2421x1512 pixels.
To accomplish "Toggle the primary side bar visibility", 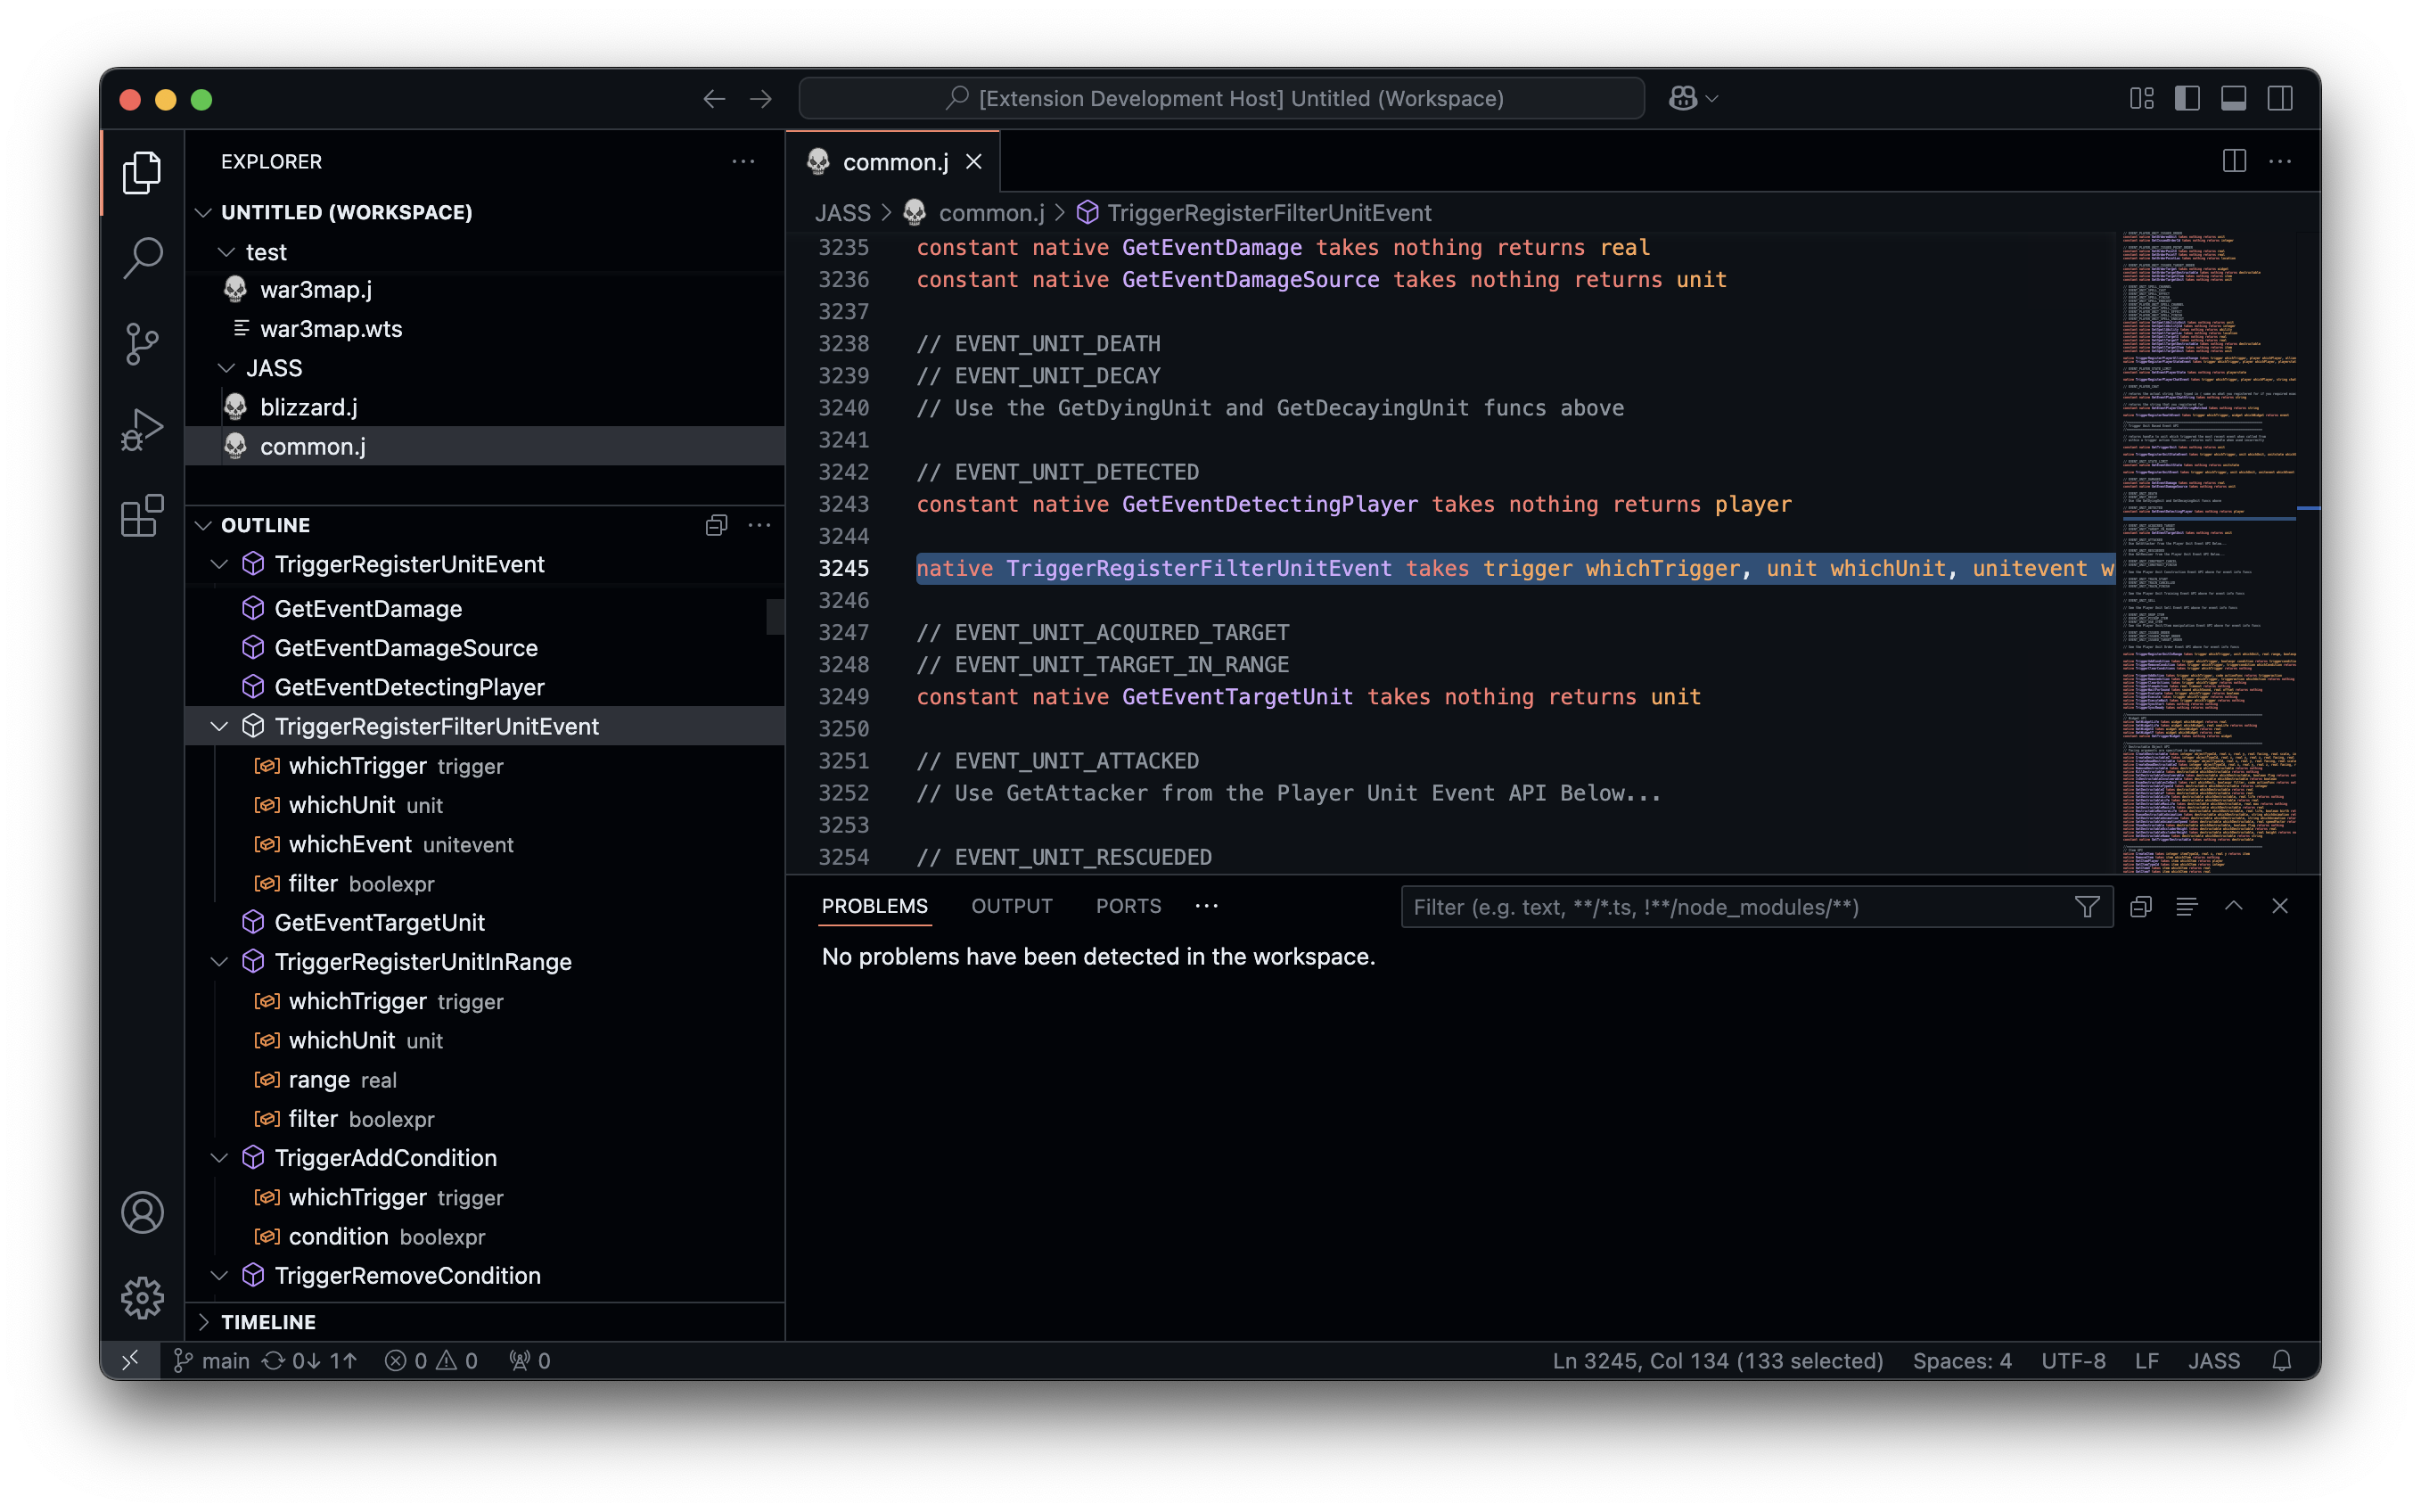I will coord(2187,98).
